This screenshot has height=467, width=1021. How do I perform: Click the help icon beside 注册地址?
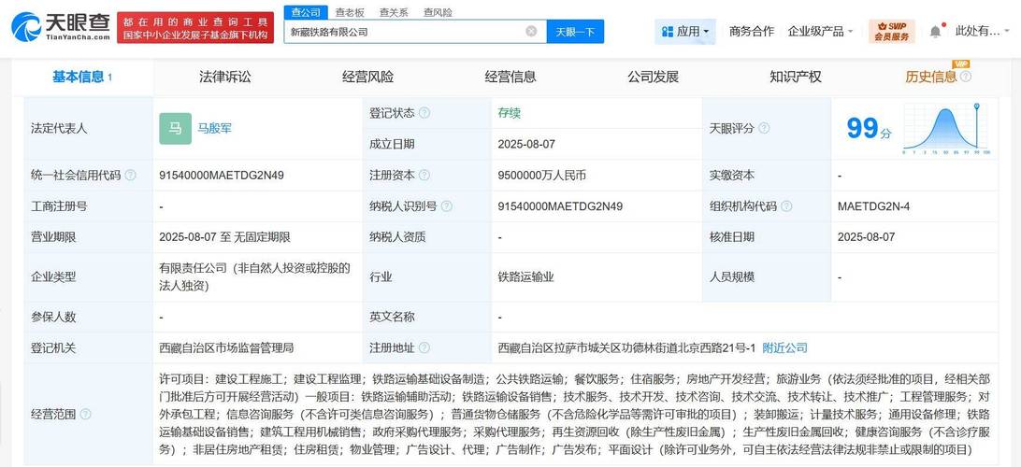click(424, 348)
